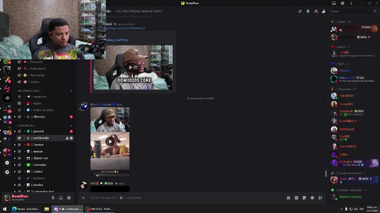Click the chat scrollbar thumb
The height and width of the screenshot is (213, 380).
[x=326, y=174]
